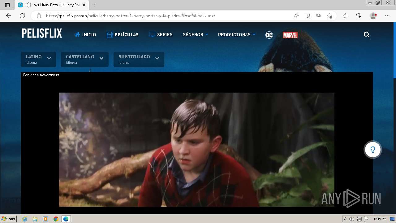Activate the Read aloud icon
Image resolution: width=396 pixels, height=223 pixels.
296,16
